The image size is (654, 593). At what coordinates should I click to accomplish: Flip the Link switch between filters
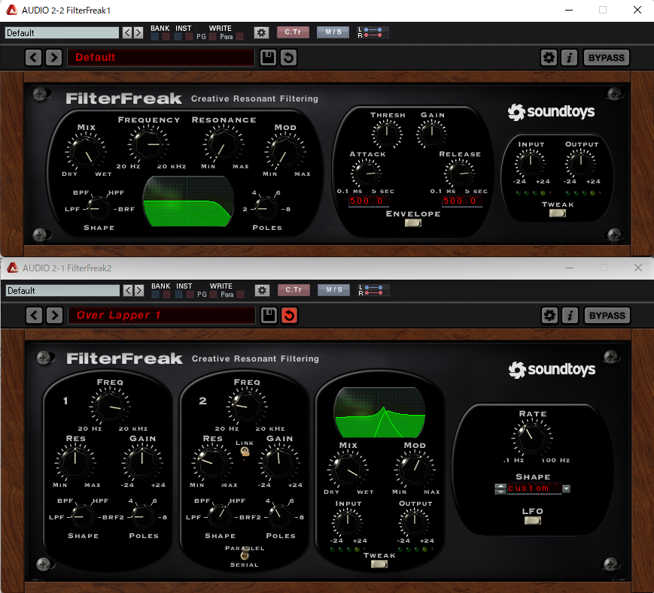click(x=245, y=452)
